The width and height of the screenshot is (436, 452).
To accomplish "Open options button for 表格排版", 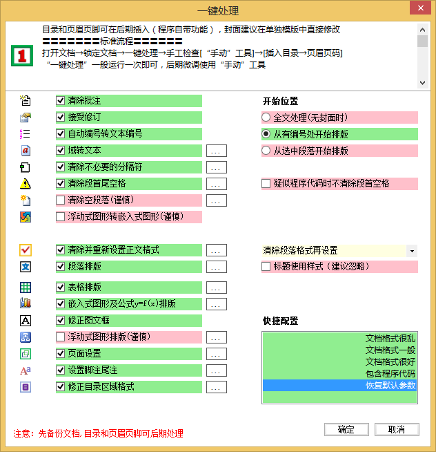I will point(217,288).
